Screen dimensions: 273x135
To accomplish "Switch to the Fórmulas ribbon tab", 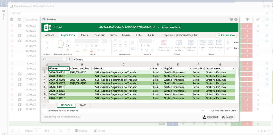I will [x=99, y=35].
